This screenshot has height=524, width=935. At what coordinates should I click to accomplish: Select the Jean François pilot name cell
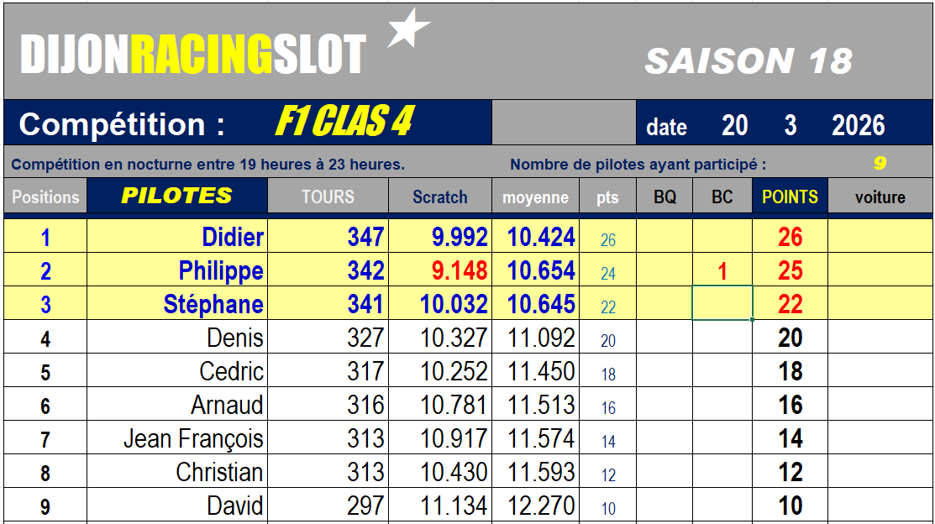tap(193, 438)
